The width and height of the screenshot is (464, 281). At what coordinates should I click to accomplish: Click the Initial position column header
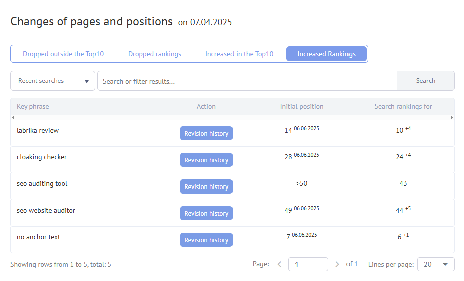click(301, 106)
